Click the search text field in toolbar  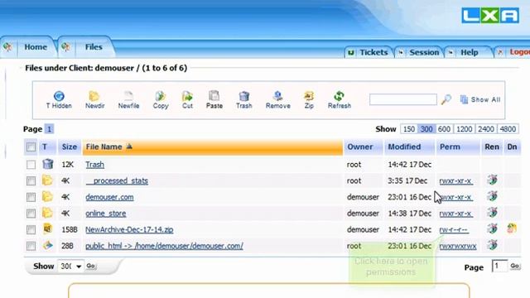[403, 99]
